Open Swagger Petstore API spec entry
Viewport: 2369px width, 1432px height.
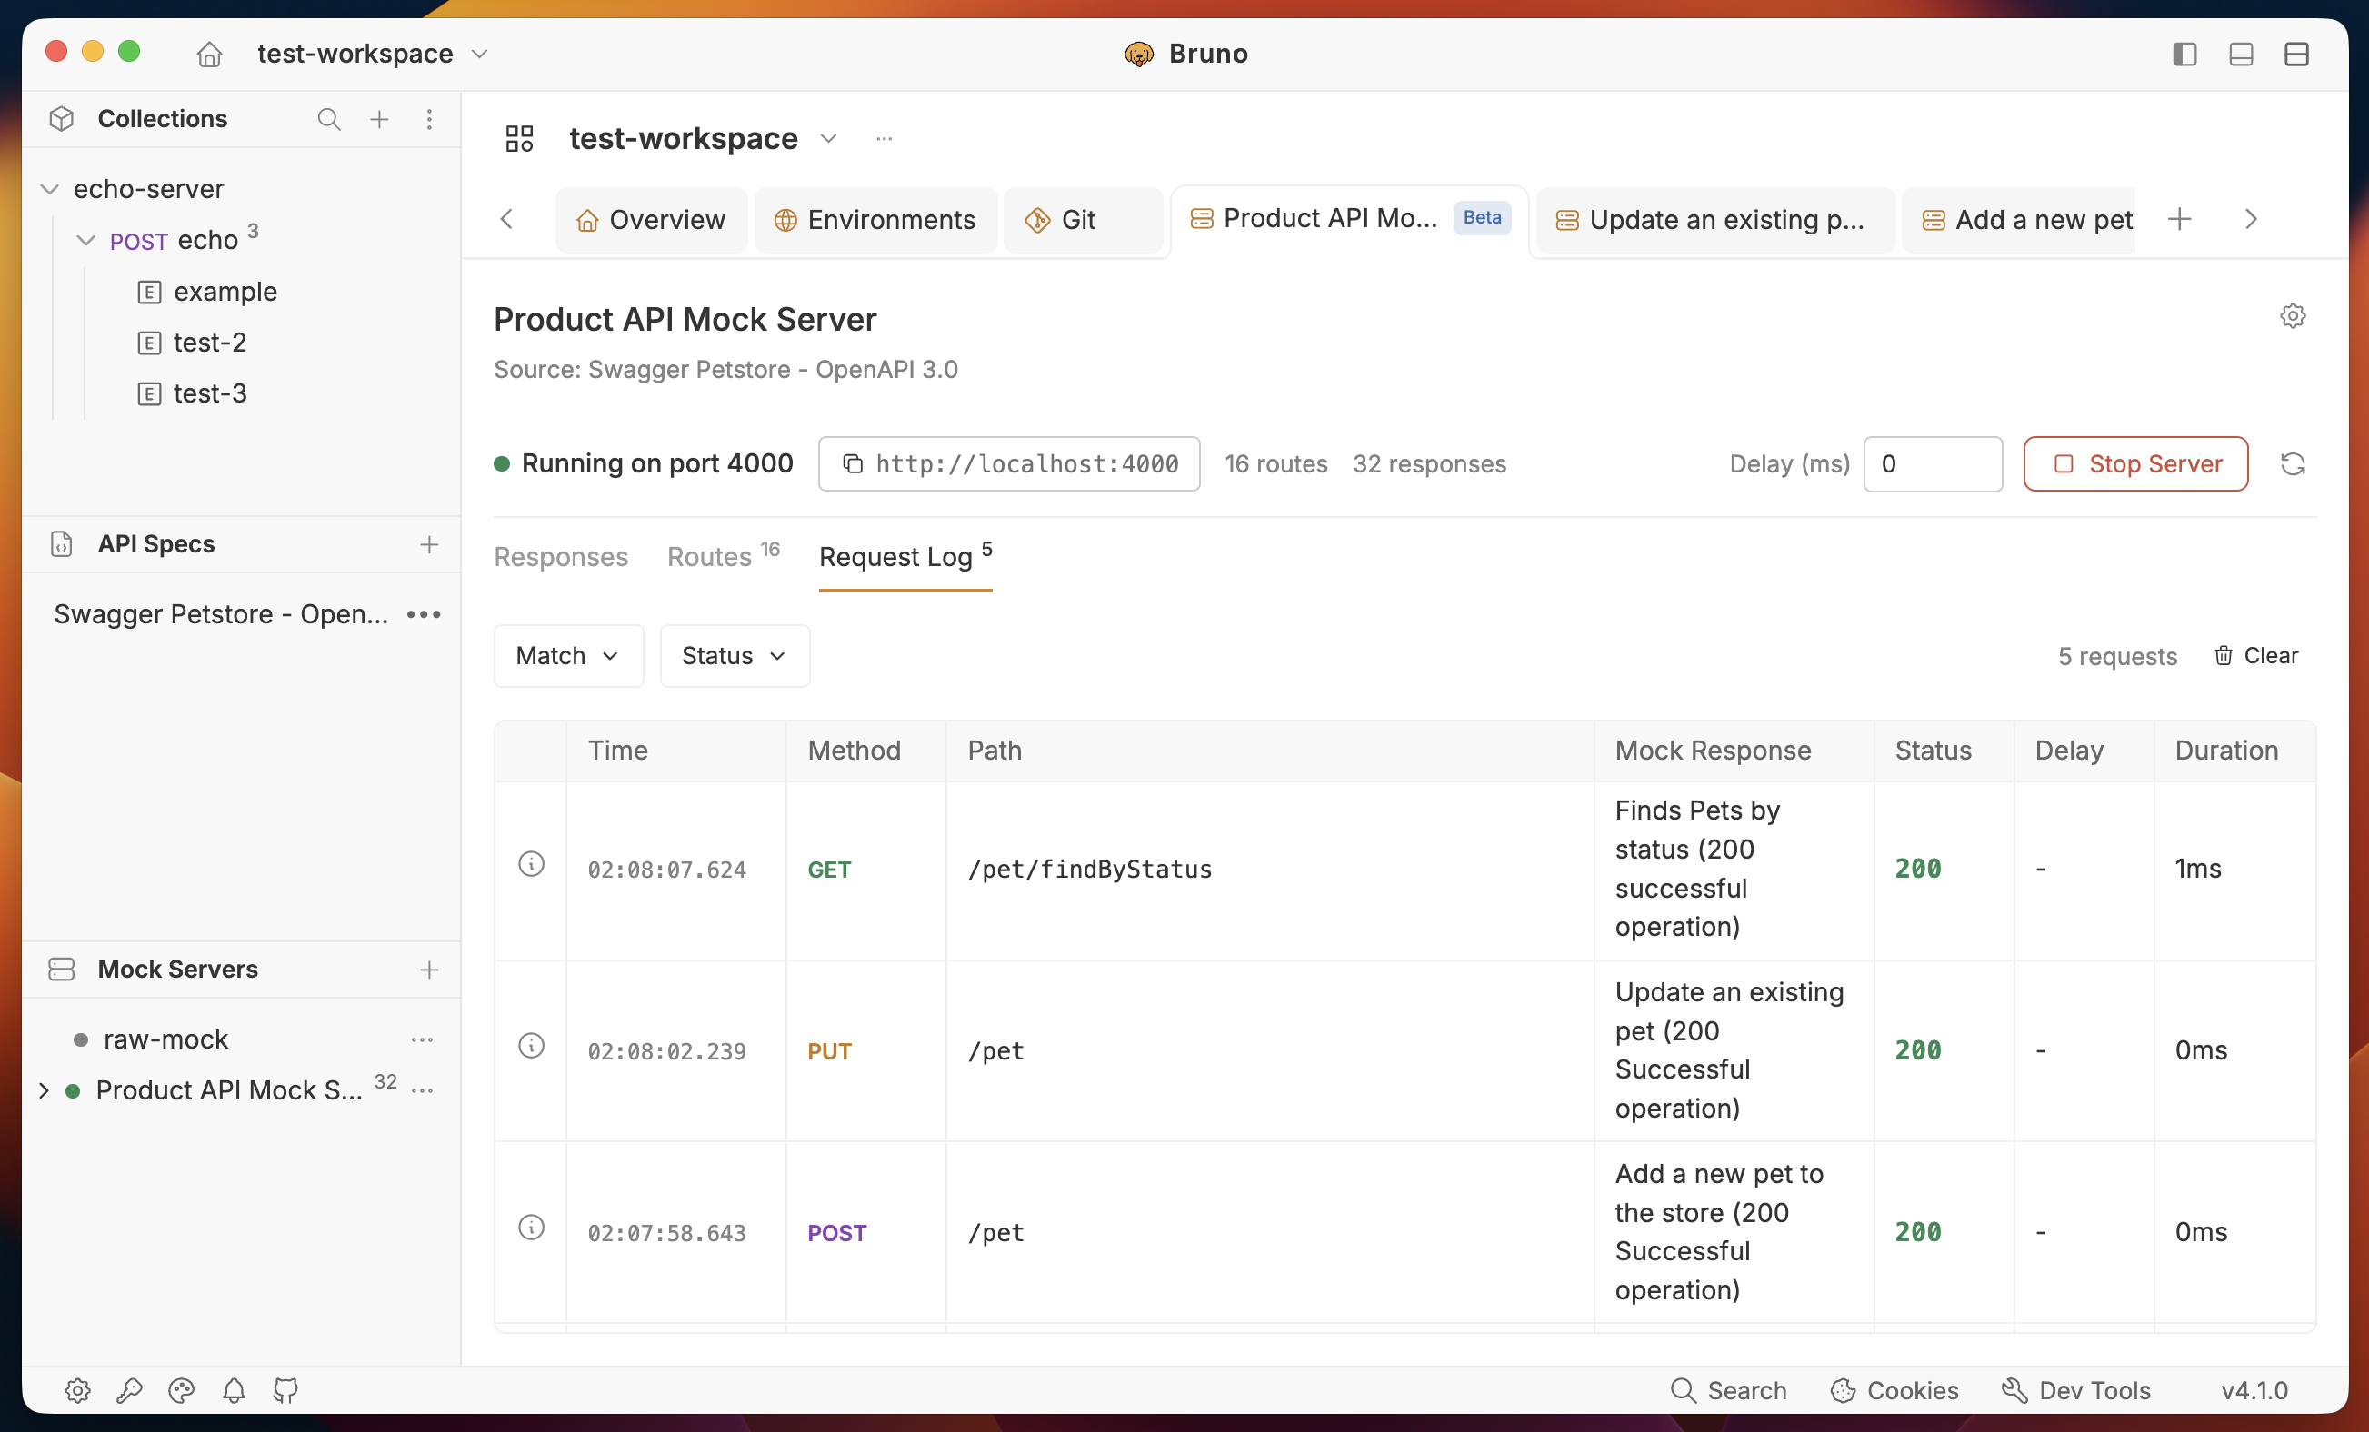pos(221,614)
